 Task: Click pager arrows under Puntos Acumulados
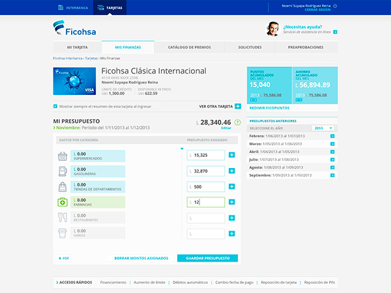pyautogui.click(x=253, y=100)
